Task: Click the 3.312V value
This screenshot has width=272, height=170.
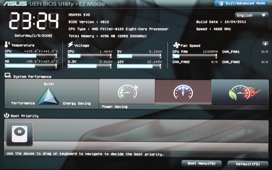Action: pyautogui.click(x=106, y=62)
